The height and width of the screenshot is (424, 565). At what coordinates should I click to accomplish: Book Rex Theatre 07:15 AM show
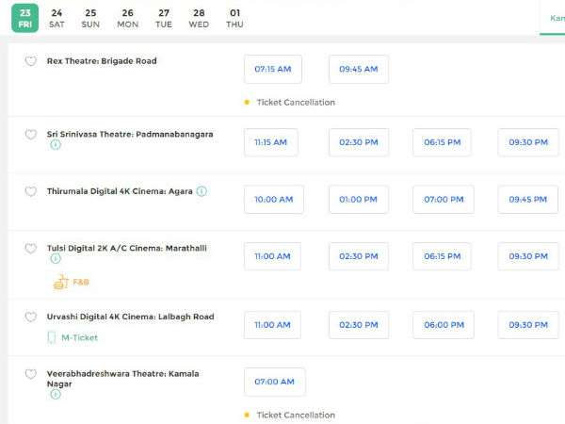tap(273, 69)
